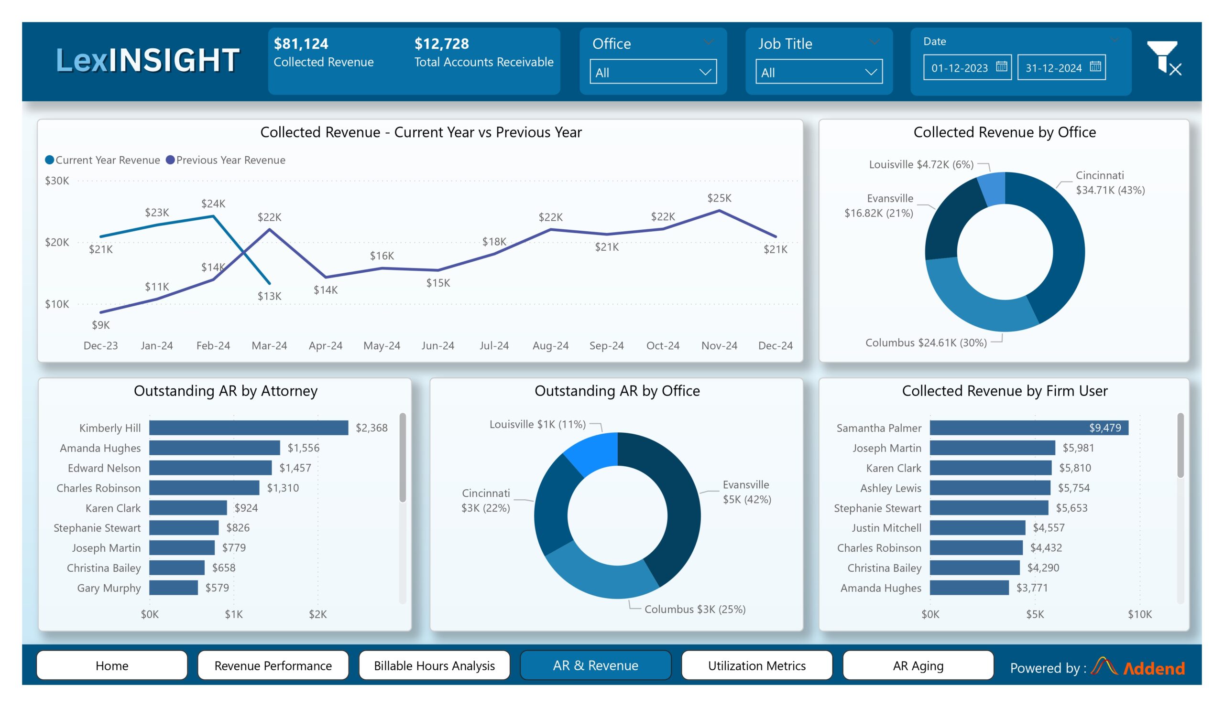Select Joseph Martin's $779 AR bar
The width and height of the screenshot is (1224, 707).
[182, 547]
